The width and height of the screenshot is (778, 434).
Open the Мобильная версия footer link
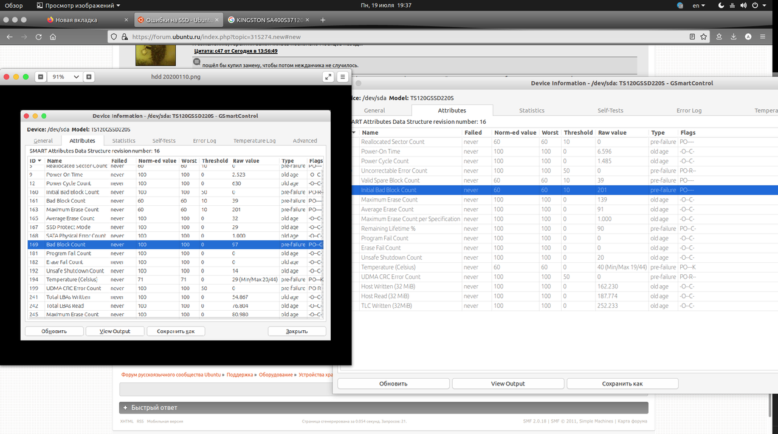(x=165, y=421)
